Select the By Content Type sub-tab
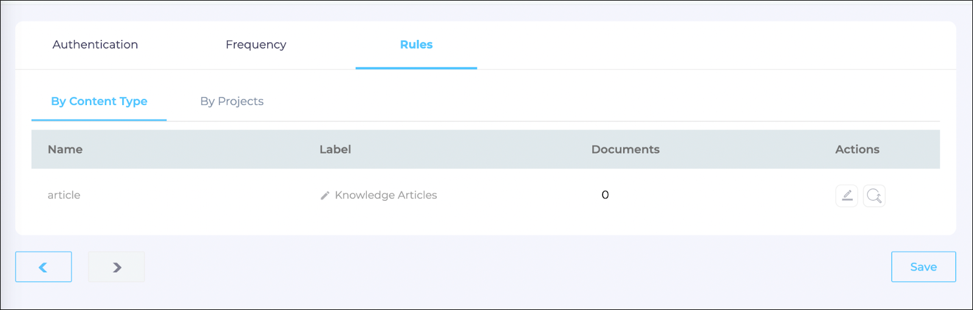 pyautogui.click(x=99, y=101)
